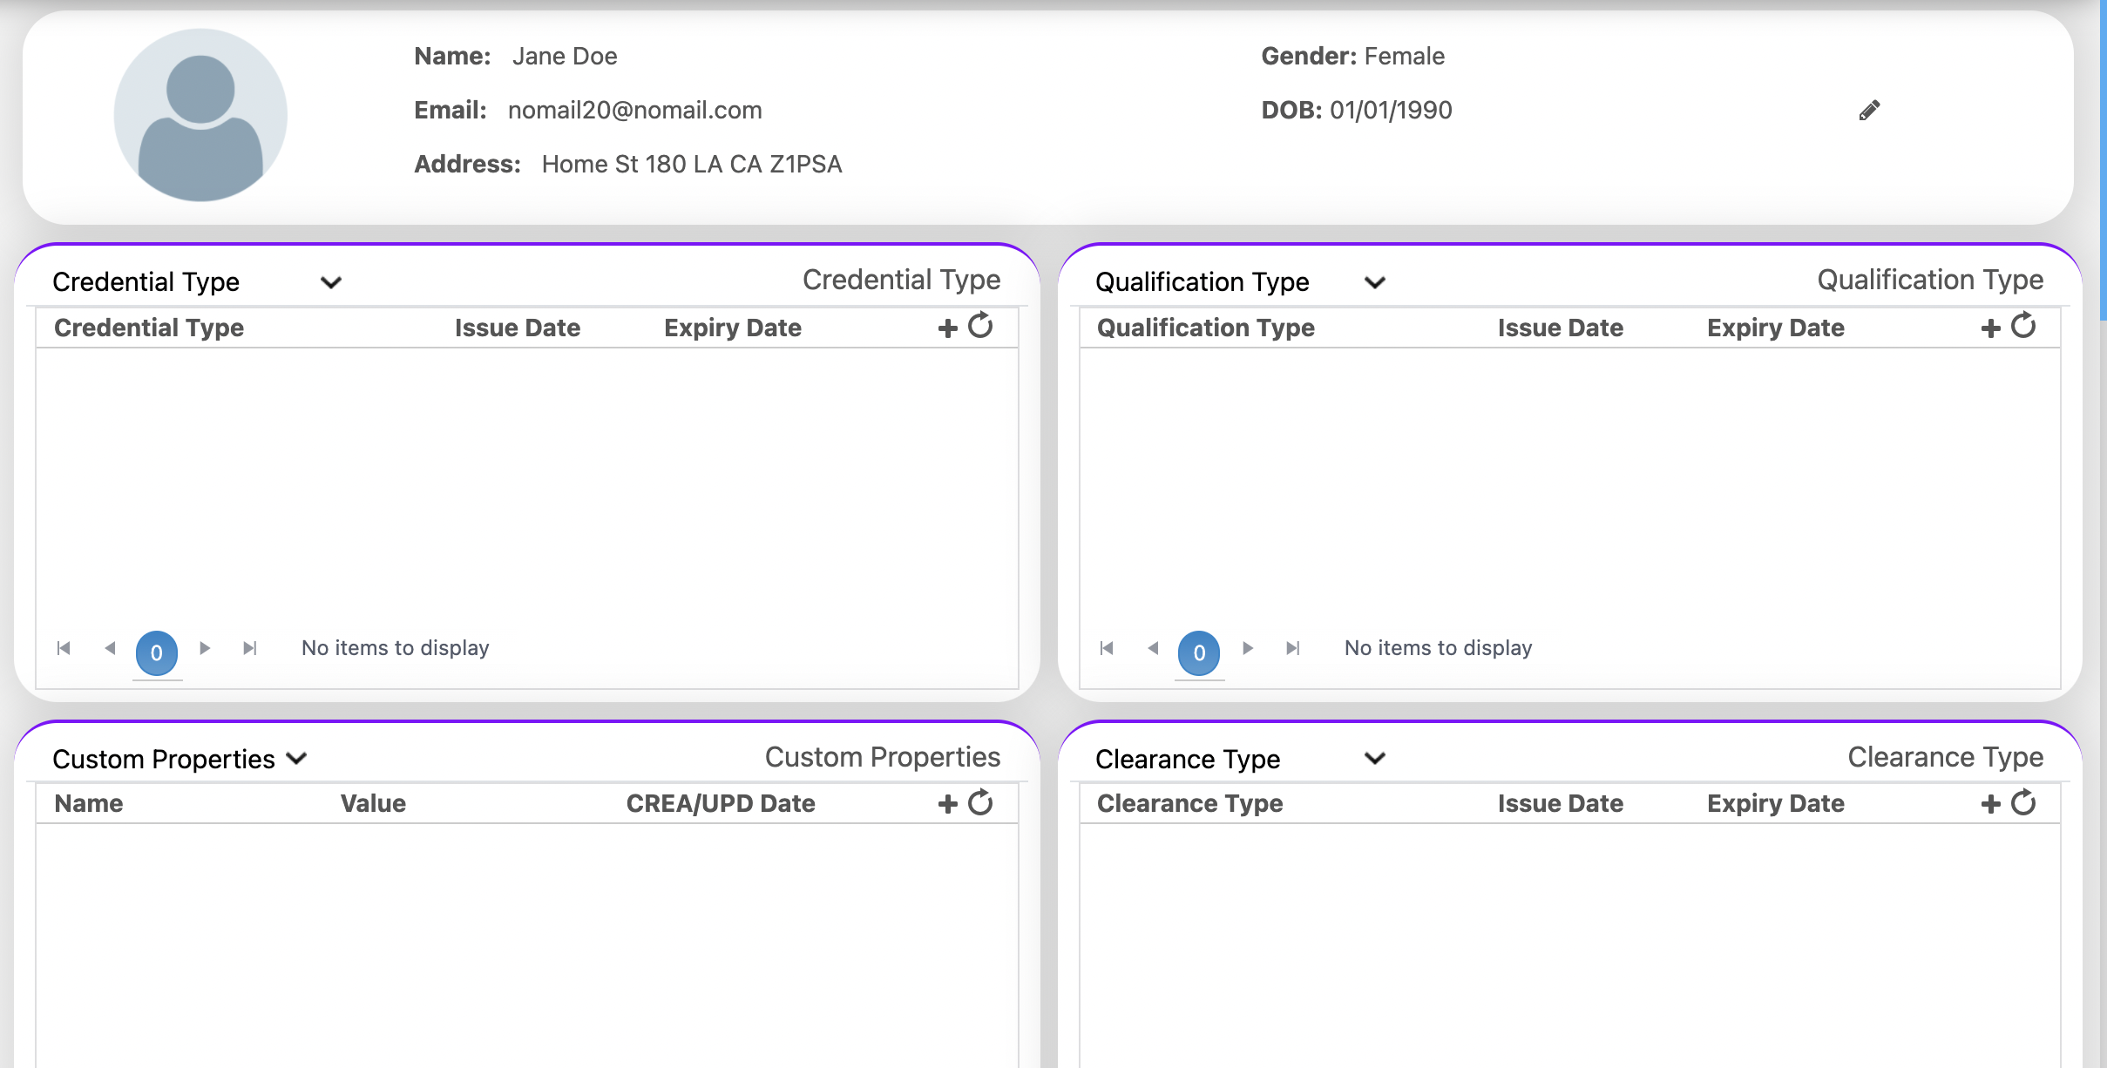Screen dimensions: 2107x1068
Task: Sort credentials by Expiry Date column header
Action: click(732, 328)
